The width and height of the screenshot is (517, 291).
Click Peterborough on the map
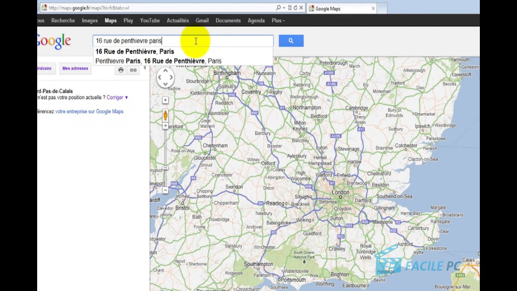pos(333,63)
